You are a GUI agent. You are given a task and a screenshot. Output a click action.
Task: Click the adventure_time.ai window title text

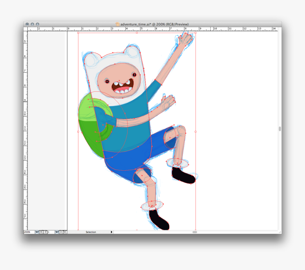154,24
